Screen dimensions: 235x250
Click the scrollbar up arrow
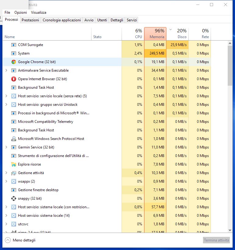(230, 43)
